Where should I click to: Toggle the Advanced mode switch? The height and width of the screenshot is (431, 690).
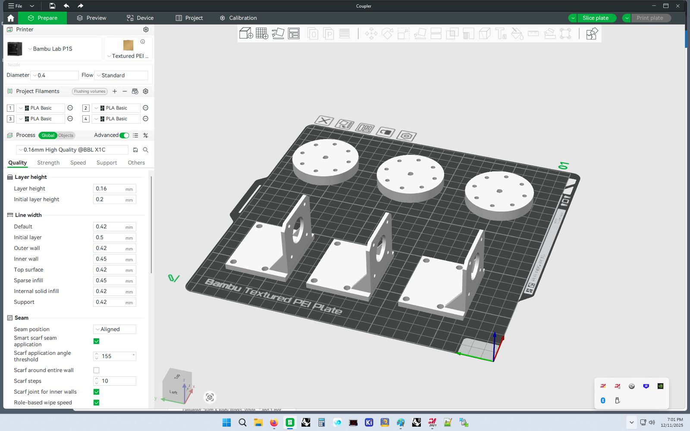[x=124, y=135]
